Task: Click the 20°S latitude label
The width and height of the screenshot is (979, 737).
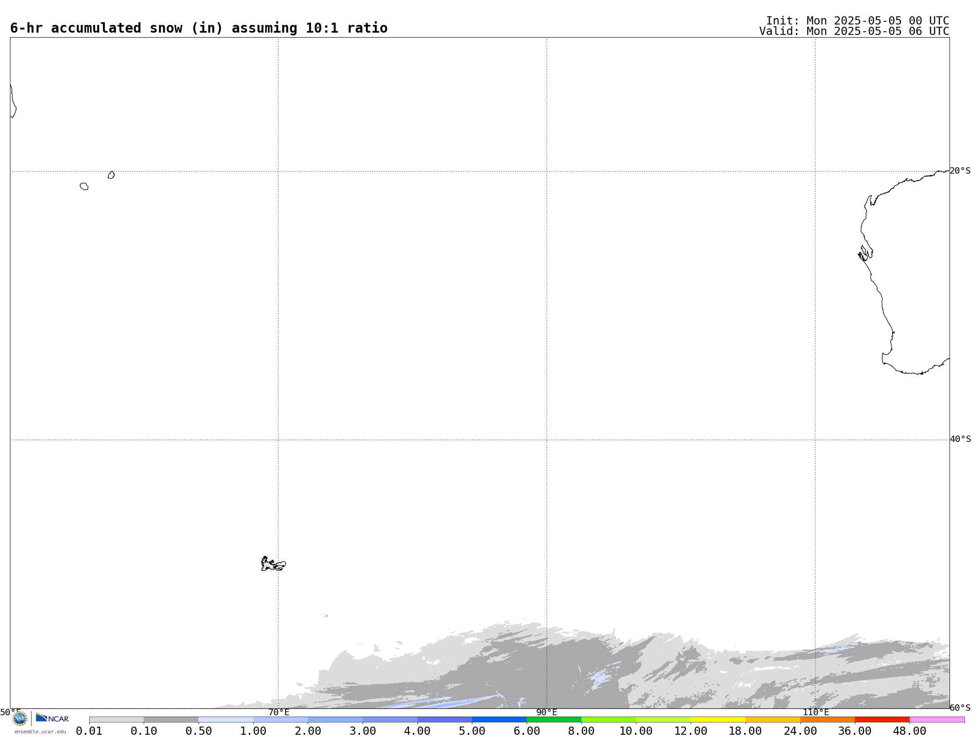Action: click(x=960, y=171)
